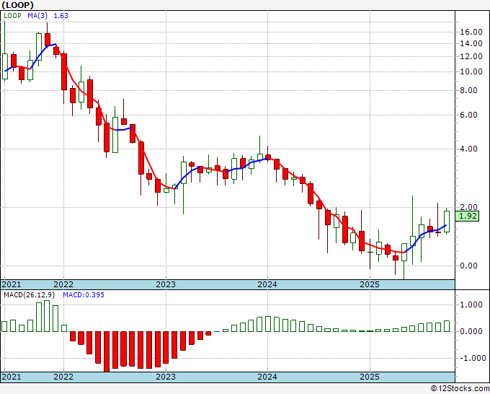
Task: Click 2021 on the MACD panel time axis
Action: (12, 377)
